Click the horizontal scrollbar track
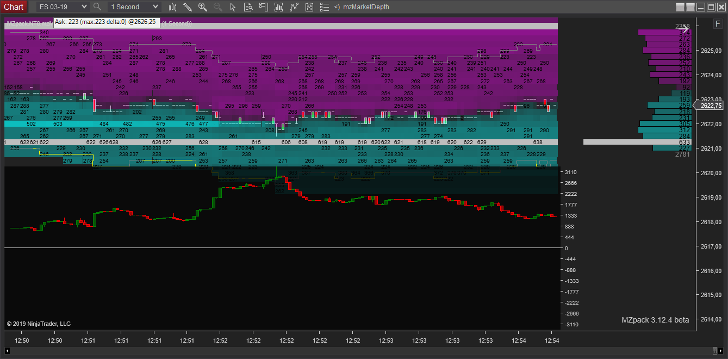Screen dimensions: 728x359 pyautogui.click(x=361, y=350)
